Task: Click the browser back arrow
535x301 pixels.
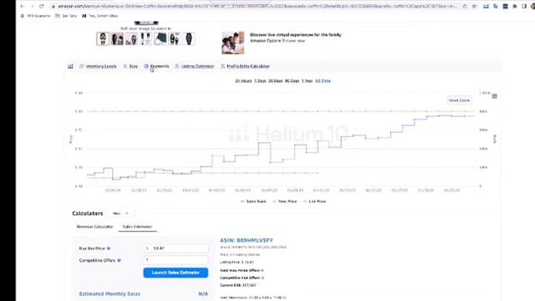Action: point(23,6)
